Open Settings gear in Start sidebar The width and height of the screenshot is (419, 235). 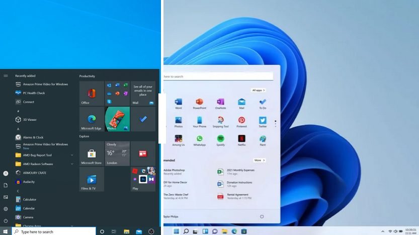pos(6,209)
